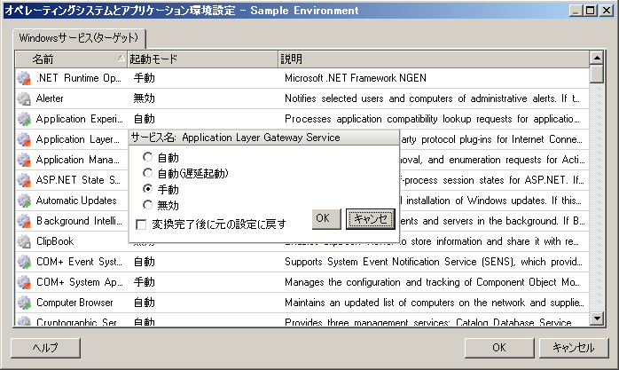Click the ASP.NET State Service icon

[24, 180]
